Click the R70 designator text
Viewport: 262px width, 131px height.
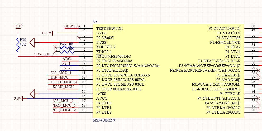23,40
